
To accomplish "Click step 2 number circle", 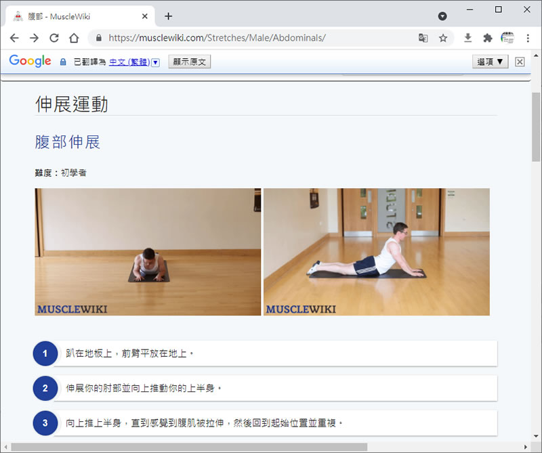I will click(x=45, y=388).
